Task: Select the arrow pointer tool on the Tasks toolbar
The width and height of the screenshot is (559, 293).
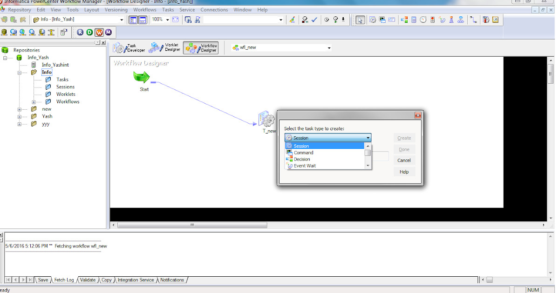Action: tap(360, 20)
